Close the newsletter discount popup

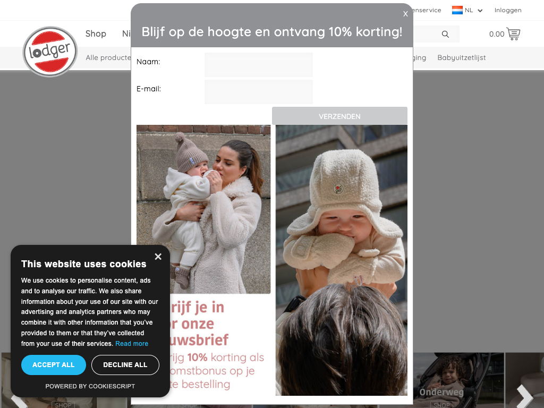point(405,14)
